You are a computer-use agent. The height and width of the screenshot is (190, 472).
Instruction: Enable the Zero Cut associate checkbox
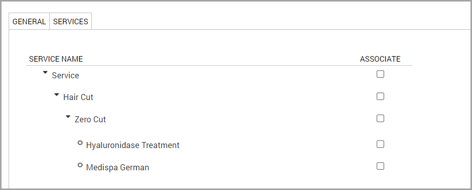380,118
